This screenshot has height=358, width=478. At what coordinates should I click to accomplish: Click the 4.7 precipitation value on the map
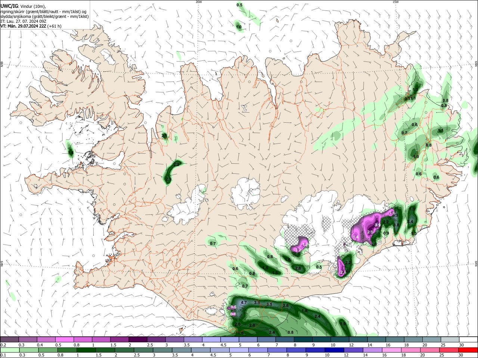[244, 302]
